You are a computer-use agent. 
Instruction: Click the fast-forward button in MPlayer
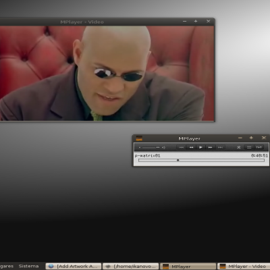(x=210, y=147)
